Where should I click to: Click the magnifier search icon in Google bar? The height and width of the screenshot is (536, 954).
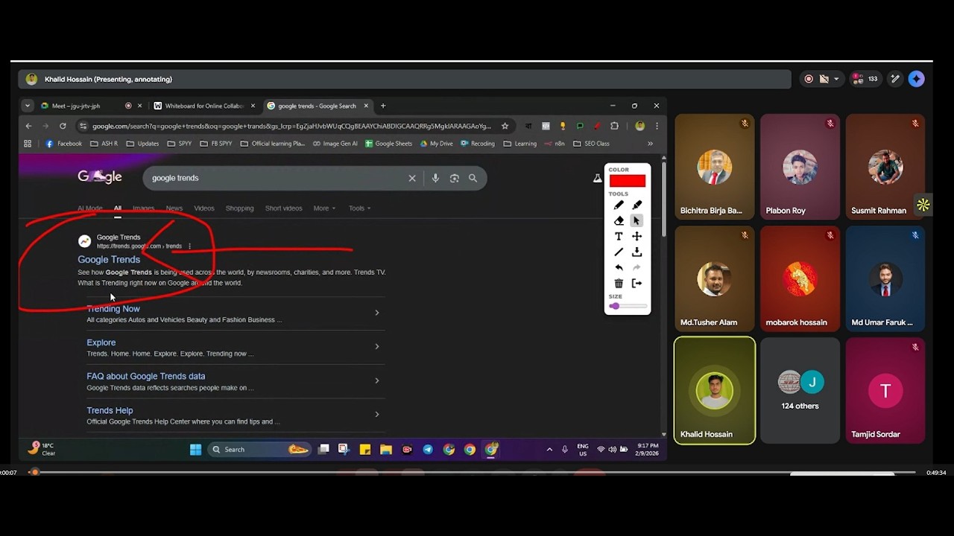(473, 178)
